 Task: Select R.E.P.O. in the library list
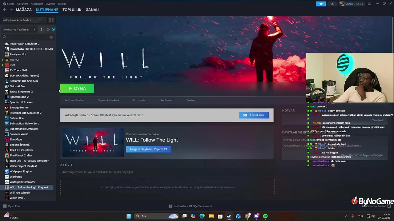pos(14,60)
